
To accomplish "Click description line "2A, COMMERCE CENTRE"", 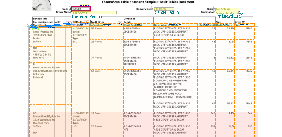I will pos(168,84).
